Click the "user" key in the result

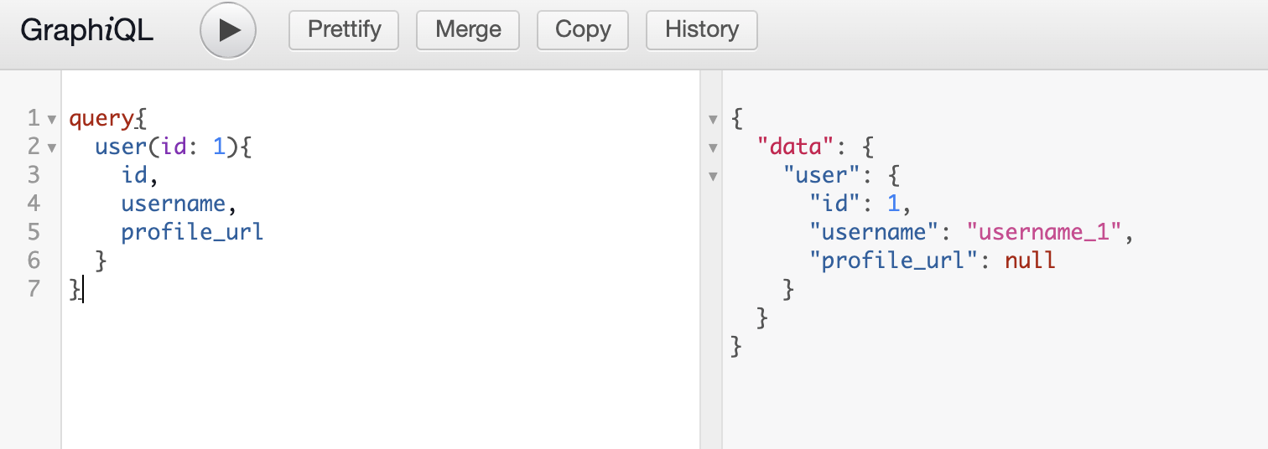pyautogui.click(x=823, y=175)
